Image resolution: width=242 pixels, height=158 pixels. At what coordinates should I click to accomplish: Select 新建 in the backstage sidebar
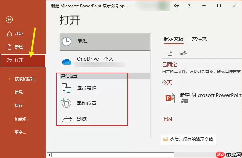[x=15, y=47]
